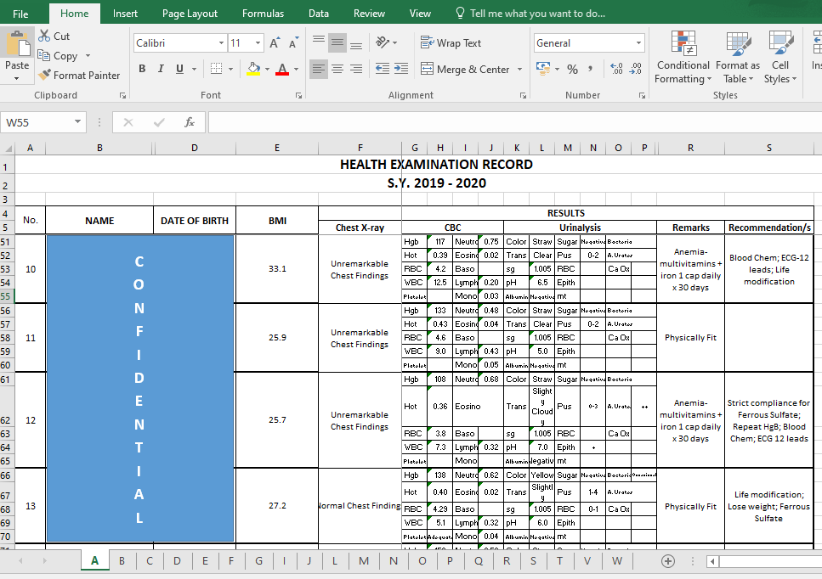Increase the cell indent
The height and width of the screenshot is (579, 822).
coord(401,69)
